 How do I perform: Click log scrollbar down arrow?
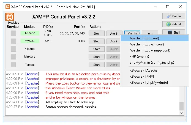[x=181, y=113]
